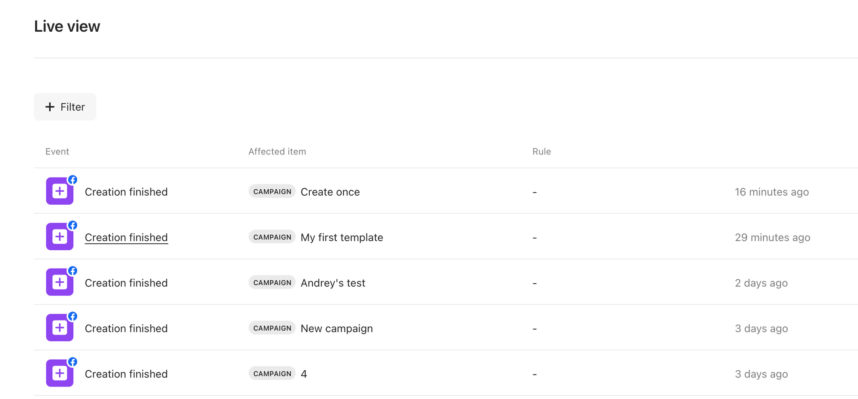Image resolution: width=858 pixels, height=399 pixels.
Task: Click the Affected item column header
Action: point(277,151)
